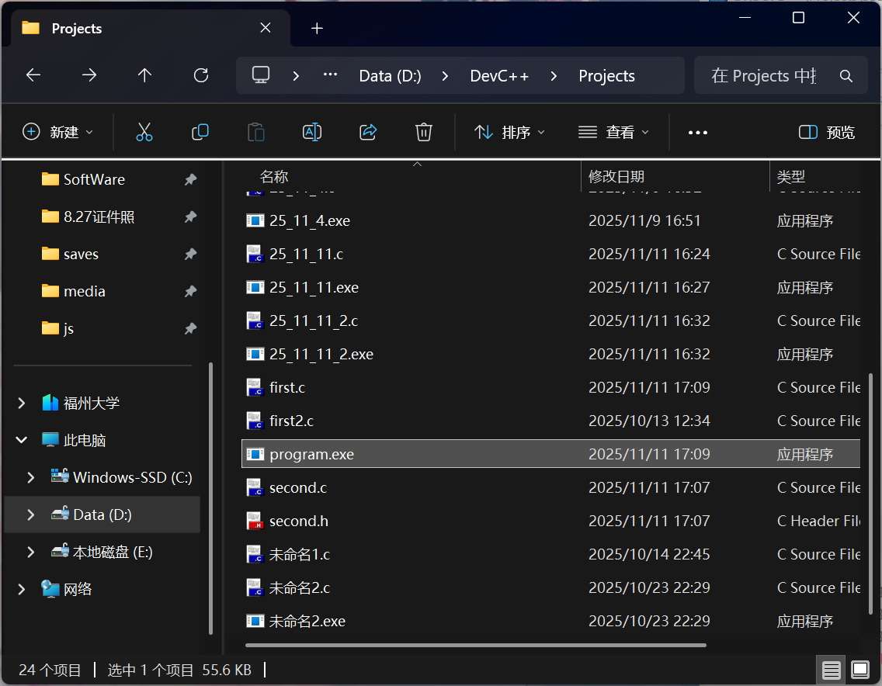Click the horizontal scrollbar under file list
882x686 pixels.
[x=476, y=646]
